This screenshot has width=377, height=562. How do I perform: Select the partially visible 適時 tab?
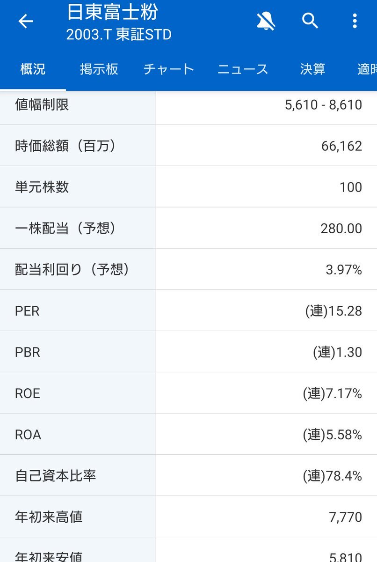tap(367, 69)
